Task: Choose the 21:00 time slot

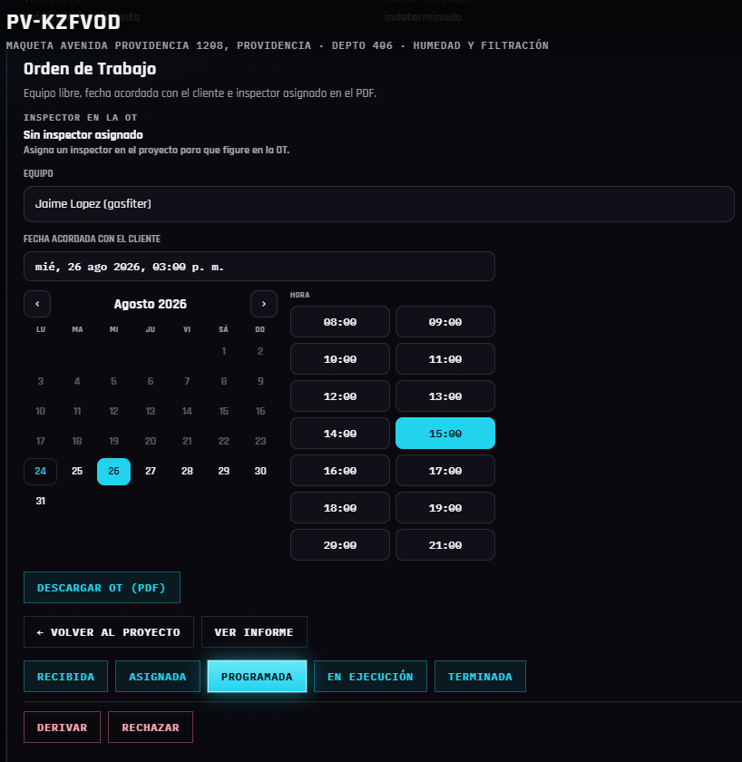Action: pyautogui.click(x=445, y=545)
